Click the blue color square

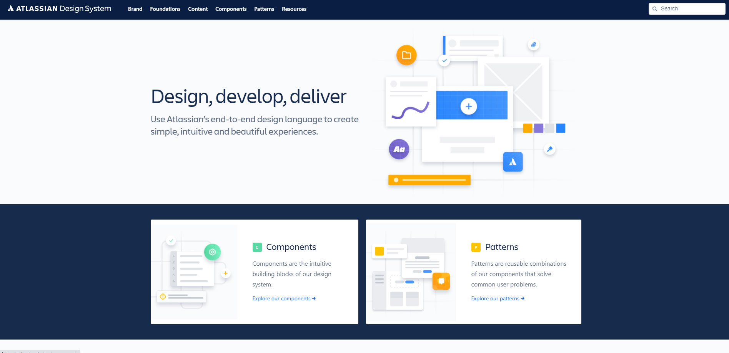(561, 128)
